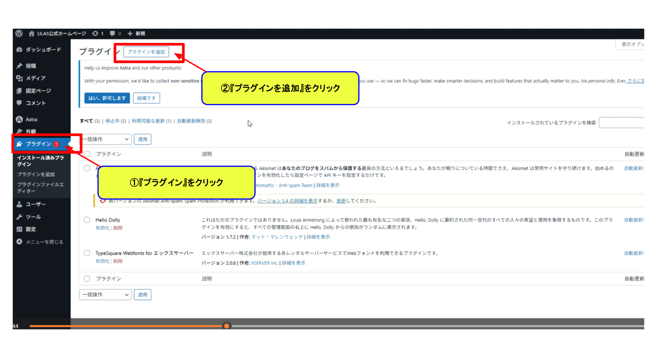The height and width of the screenshot is (358, 657).
Task: Check the TypeSquare Webfonts checkbox
Action: pos(87,253)
